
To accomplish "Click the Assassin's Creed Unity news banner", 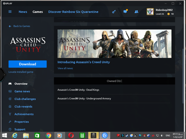I will point(115,44).
